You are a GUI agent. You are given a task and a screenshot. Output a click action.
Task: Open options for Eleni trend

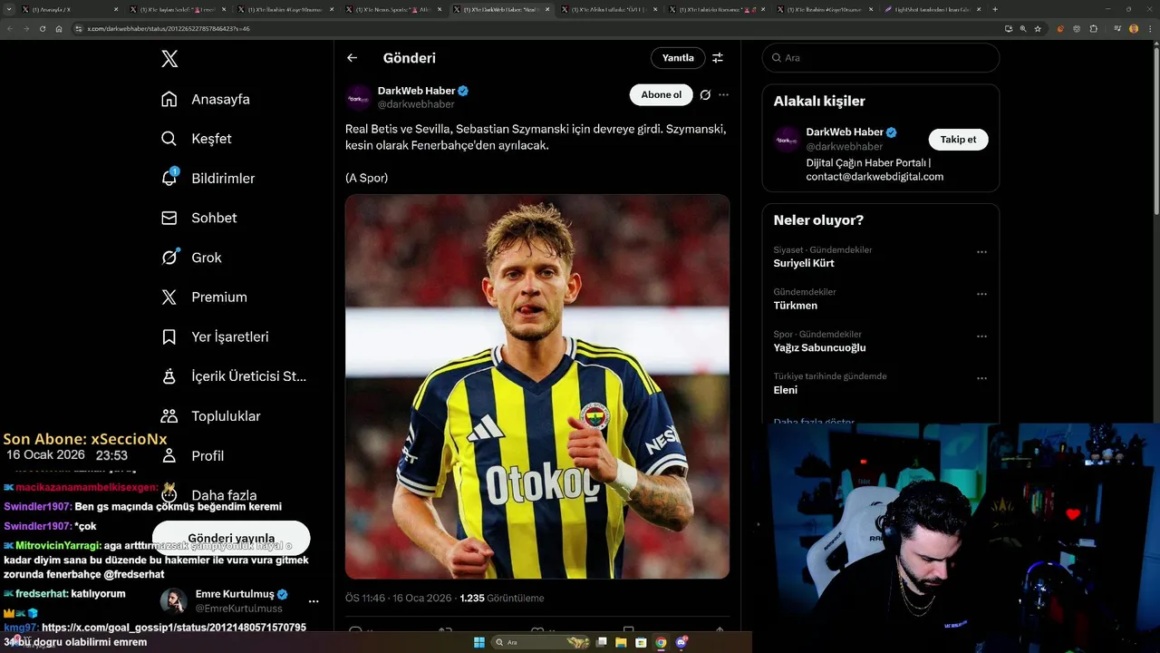pyautogui.click(x=981, y=378)
